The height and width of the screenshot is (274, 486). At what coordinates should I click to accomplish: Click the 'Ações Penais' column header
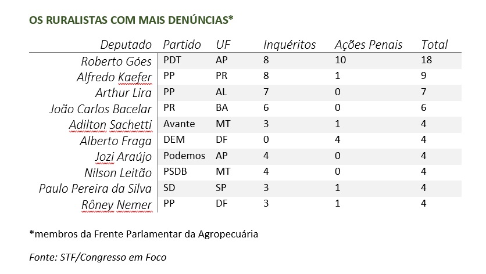[369, 45]
